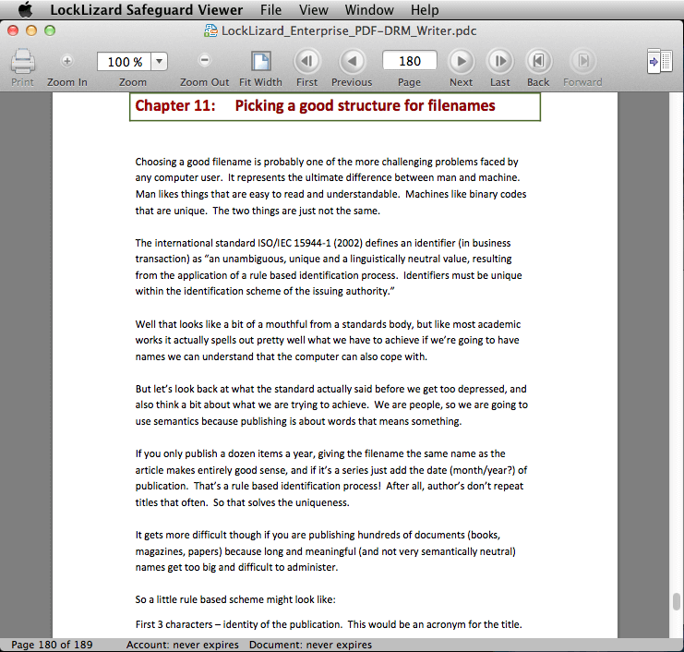Click the vertical scrollbar thumb
This screenshot has height=652, width=684.
point(676,602)
